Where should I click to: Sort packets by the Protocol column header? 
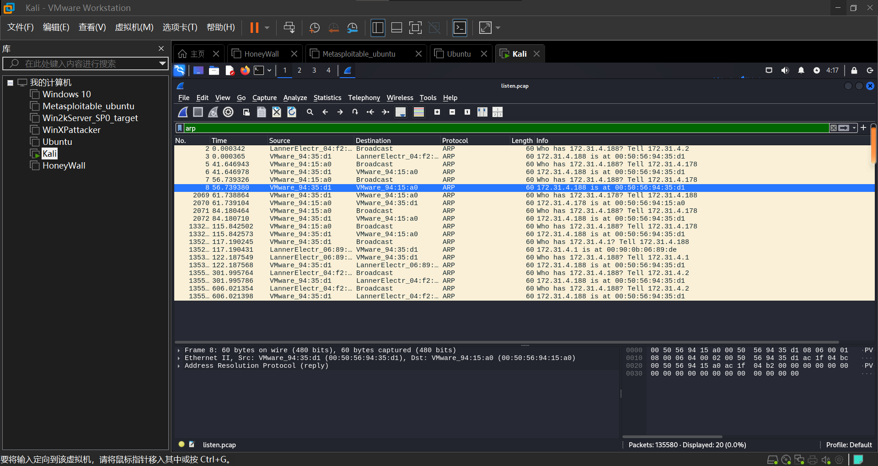(475, 140)
